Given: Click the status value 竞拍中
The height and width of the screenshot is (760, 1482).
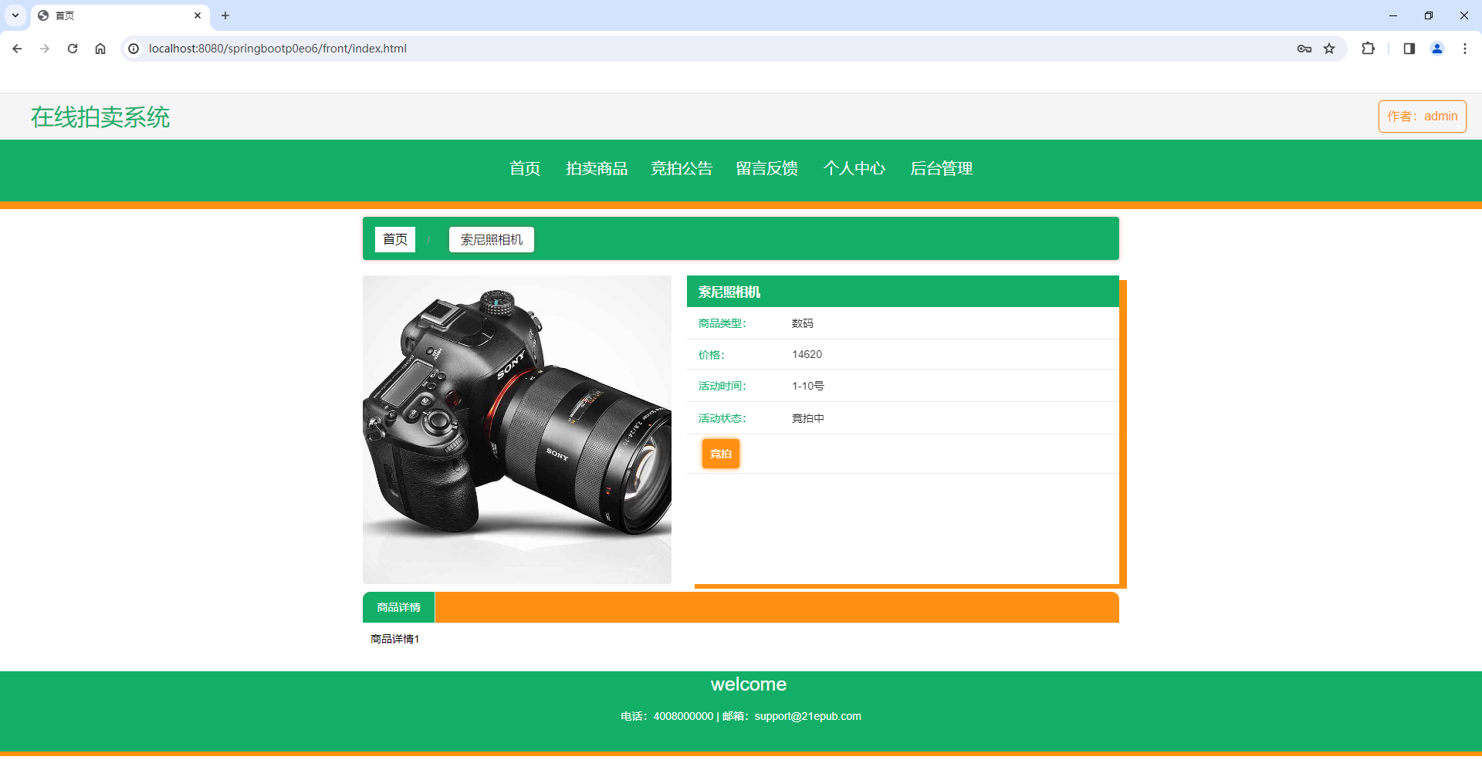Looking at the screenshot, I should 808,418.
